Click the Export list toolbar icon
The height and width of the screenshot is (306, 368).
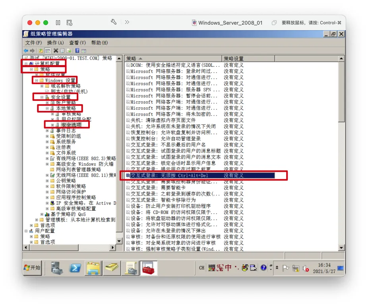pos(69,51)
